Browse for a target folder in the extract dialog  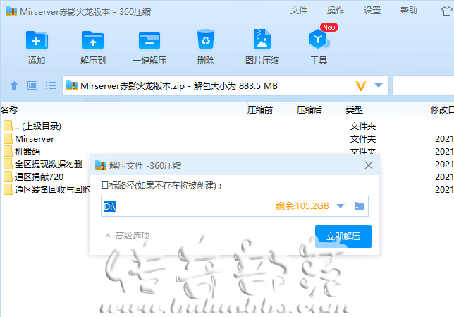359,206
